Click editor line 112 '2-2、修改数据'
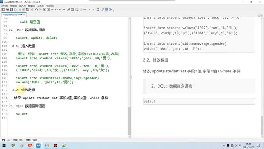This screenshot has width=264, height=149. click(24, 90)
